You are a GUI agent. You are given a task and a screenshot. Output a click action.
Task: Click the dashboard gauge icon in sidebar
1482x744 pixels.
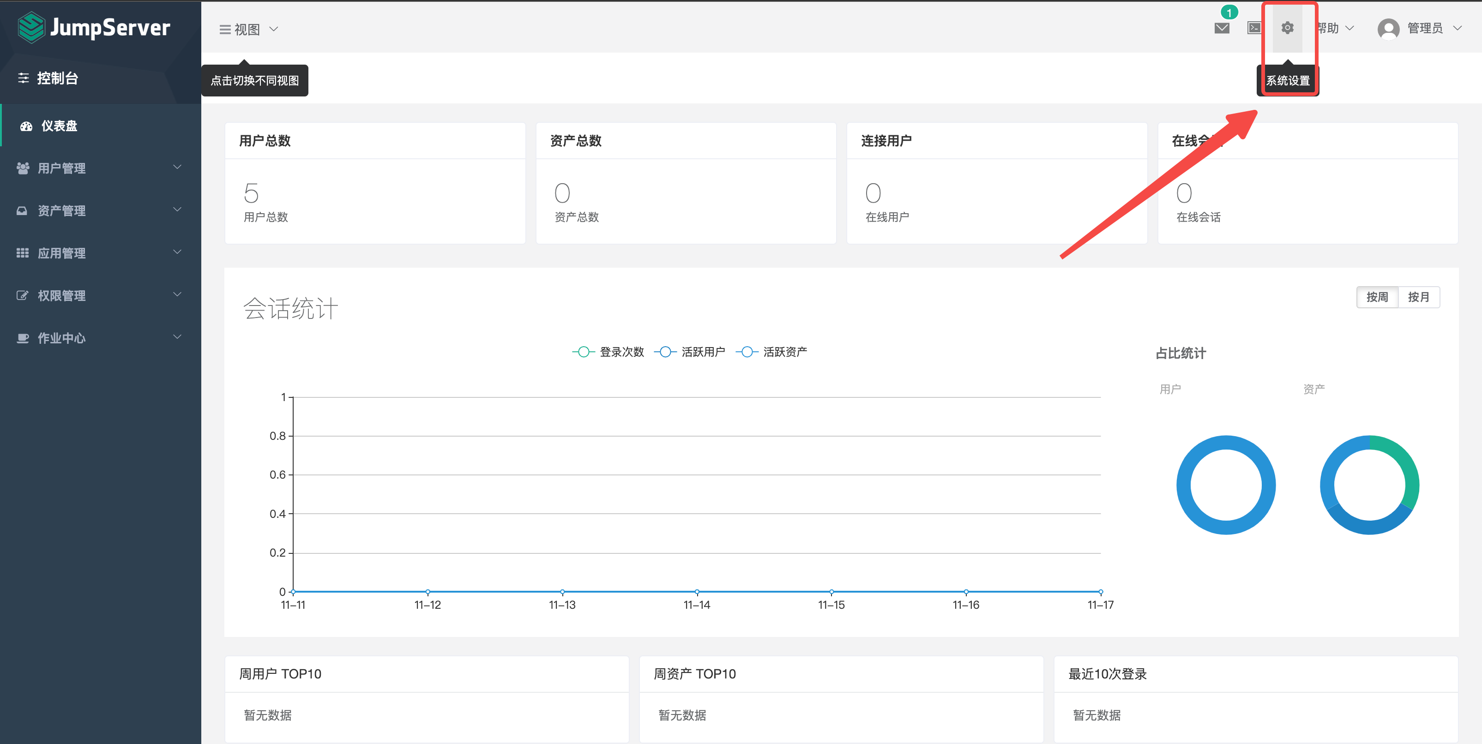tap(26, 126)
